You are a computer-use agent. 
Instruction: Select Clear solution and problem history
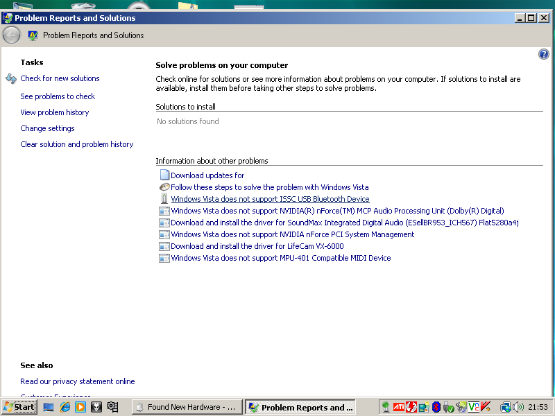coord(77,144)
